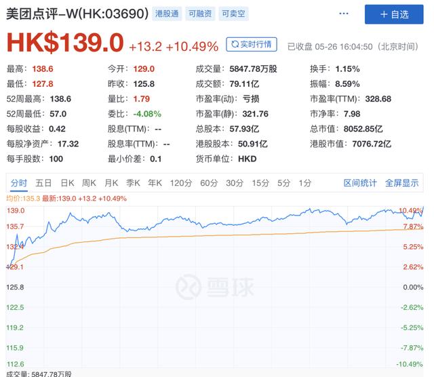Screen dimensions: 434x377
Task: Open 区间统计 range statistics
Action: click(x=360, y=183)
